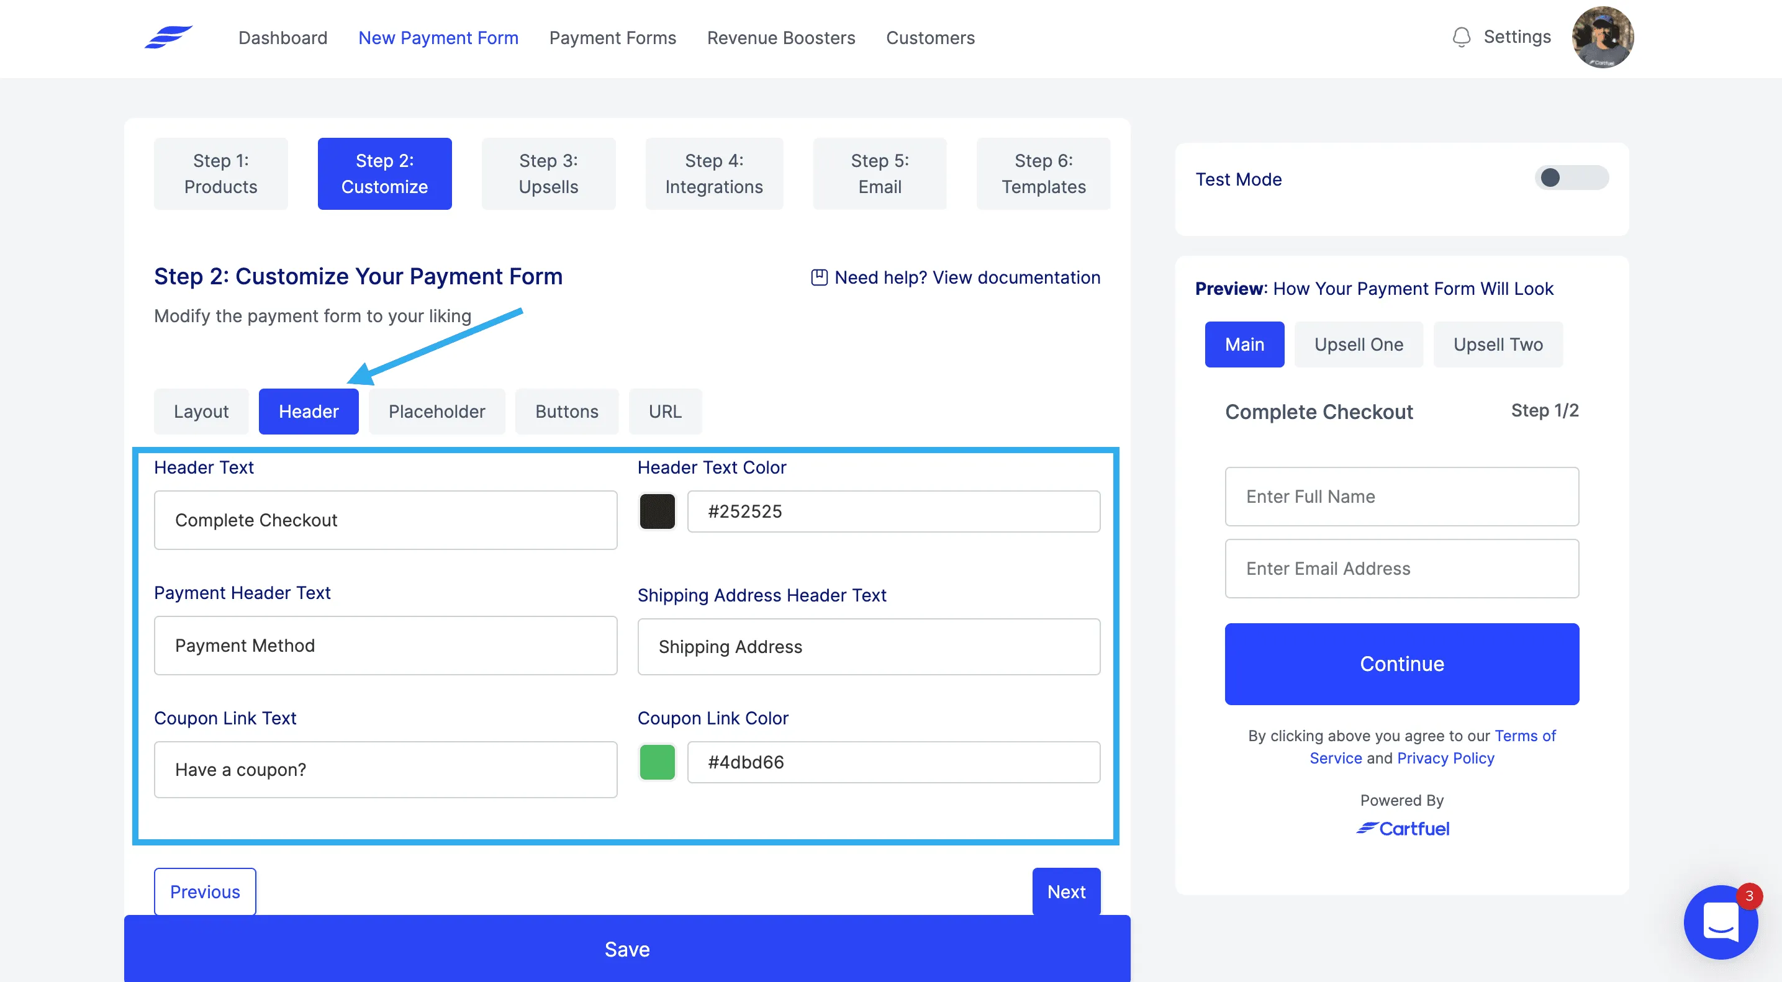Viewport: 1782px width, 982px height.
Task: Click the Next button
Action: click(1066, 891)
